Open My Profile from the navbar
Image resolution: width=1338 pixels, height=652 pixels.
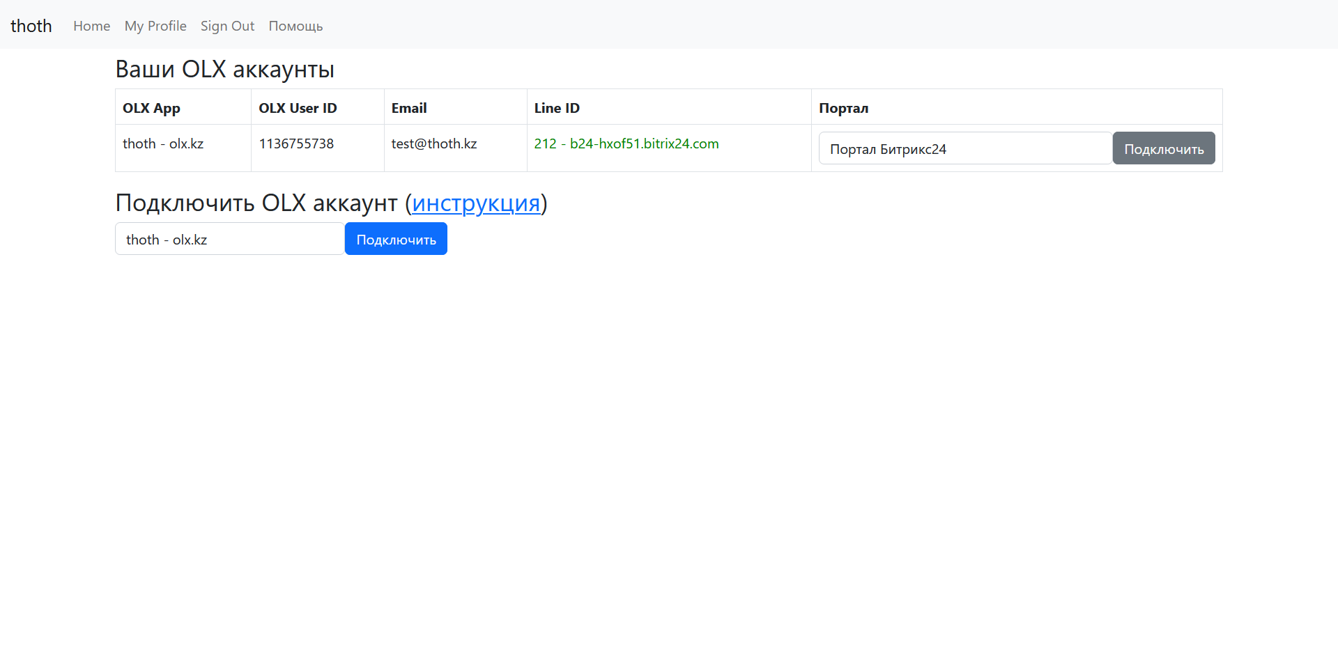click(155, 26)
